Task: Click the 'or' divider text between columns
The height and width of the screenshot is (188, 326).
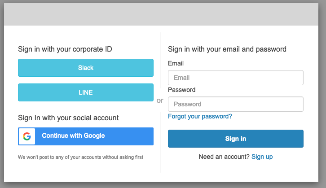Action: [160, 101]
